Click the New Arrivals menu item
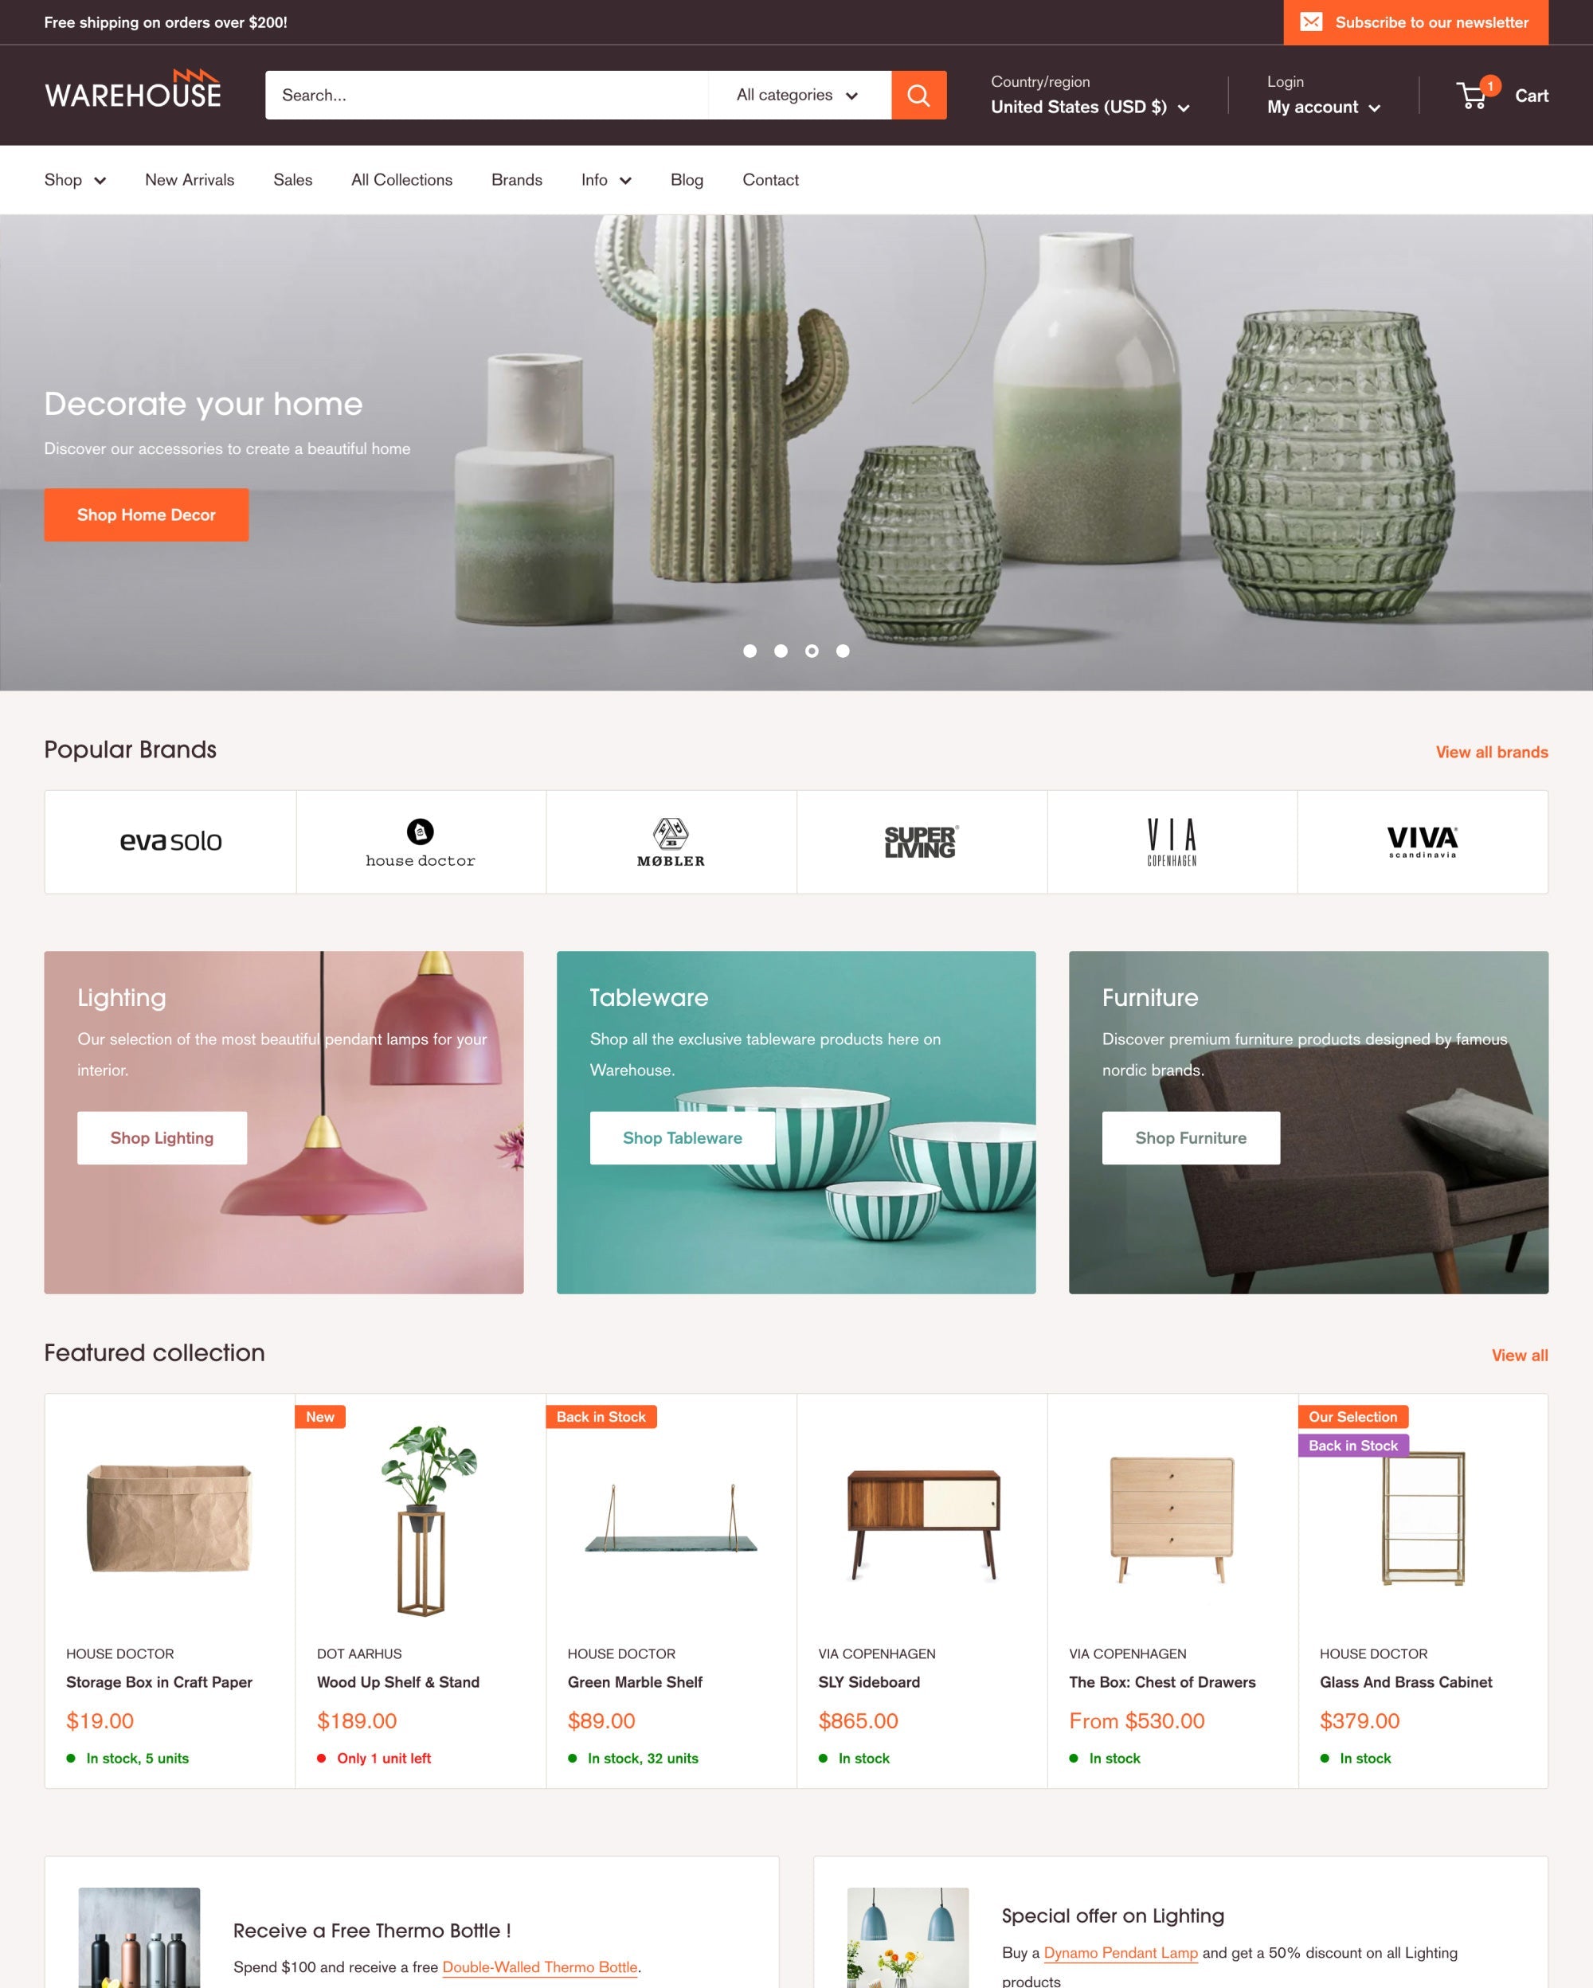1593x1988 pixels. [189, 178]
